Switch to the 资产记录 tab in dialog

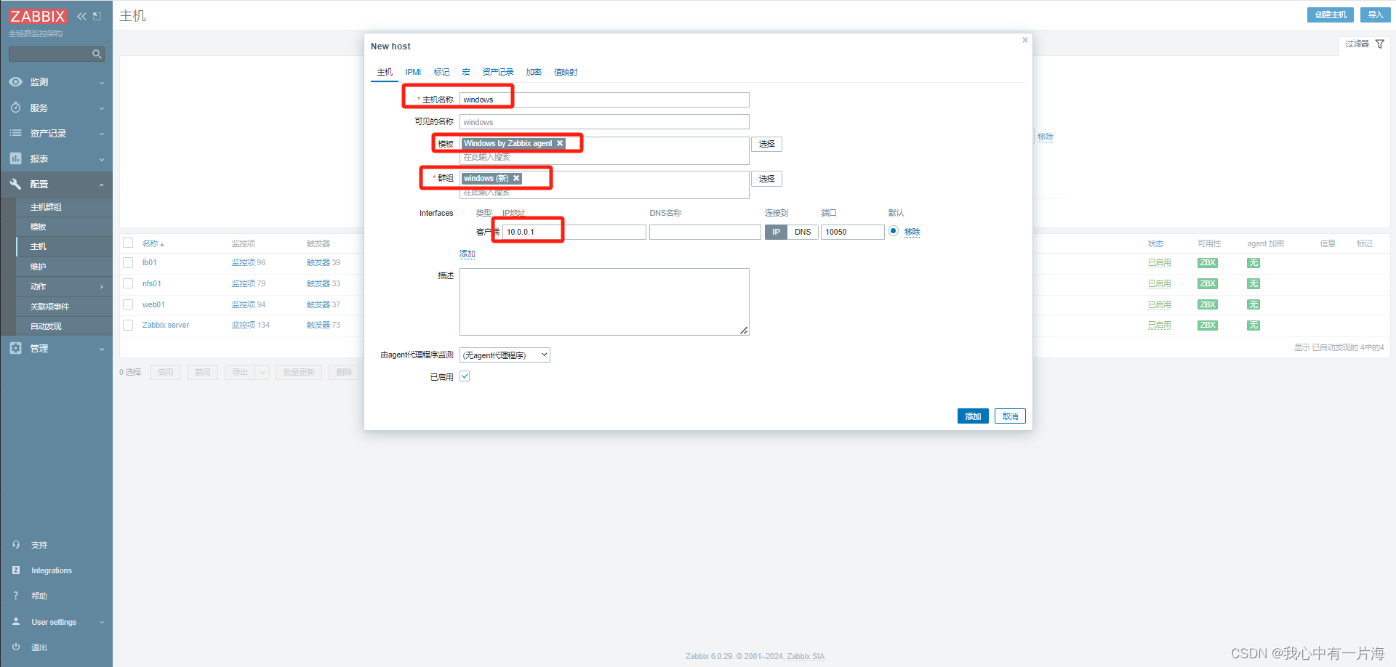pyautogui.click(x=498, y=72)
